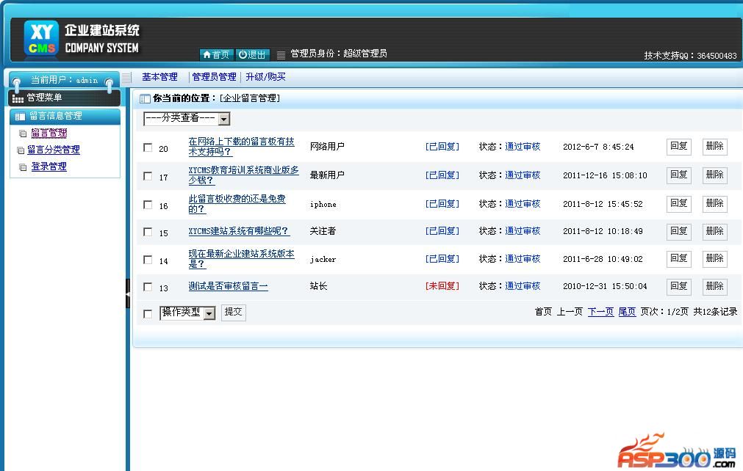This screenshot has height=471, width=743.
Task: Click the list icon beside 管理员身份
Action: 281,55
